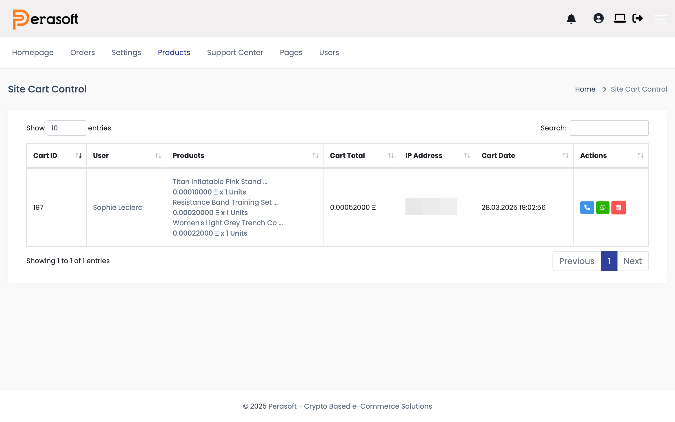The height and width of the screenshot is (422, 675).
Task: Open Women's Light Grey Trench Co product
Action: [228, 223]
